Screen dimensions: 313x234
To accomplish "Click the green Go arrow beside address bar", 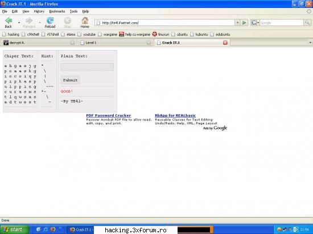I will pos(244,23).
